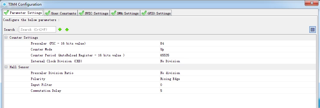Click the Counter Settings group header text
The height and width of the screenshot is (108, 320).
click(24, 37)
